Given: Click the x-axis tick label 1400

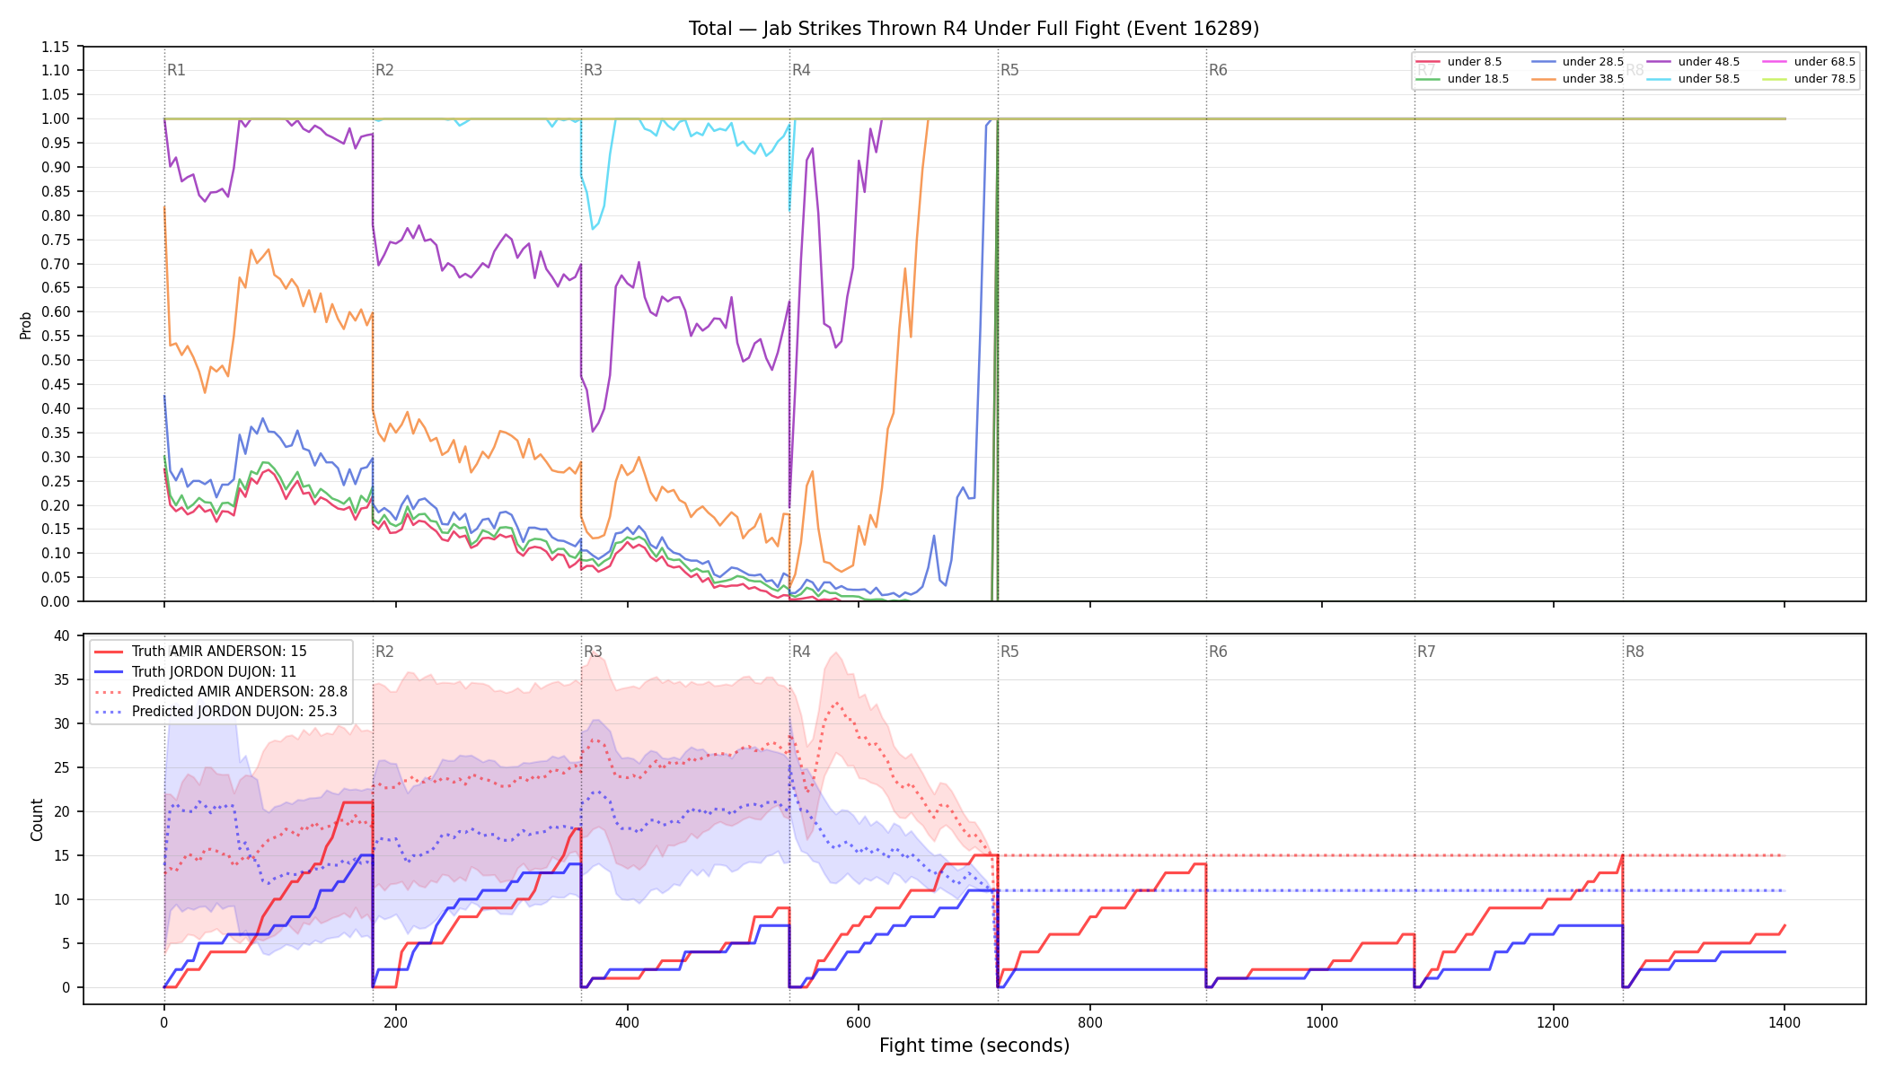Looking at the screenshot, I should [x=1785, y=1022].
